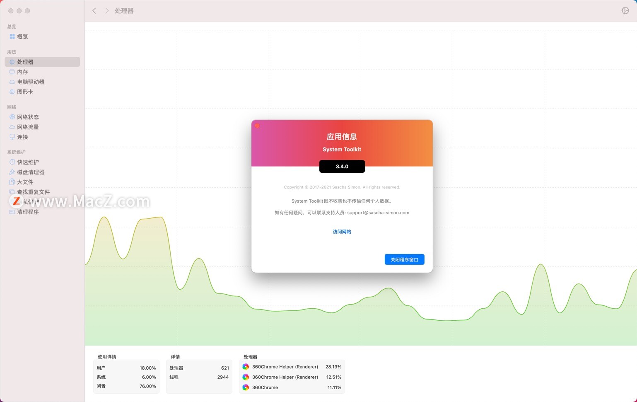Click support@sascha-simon.com email text

(x=378, y=213)
